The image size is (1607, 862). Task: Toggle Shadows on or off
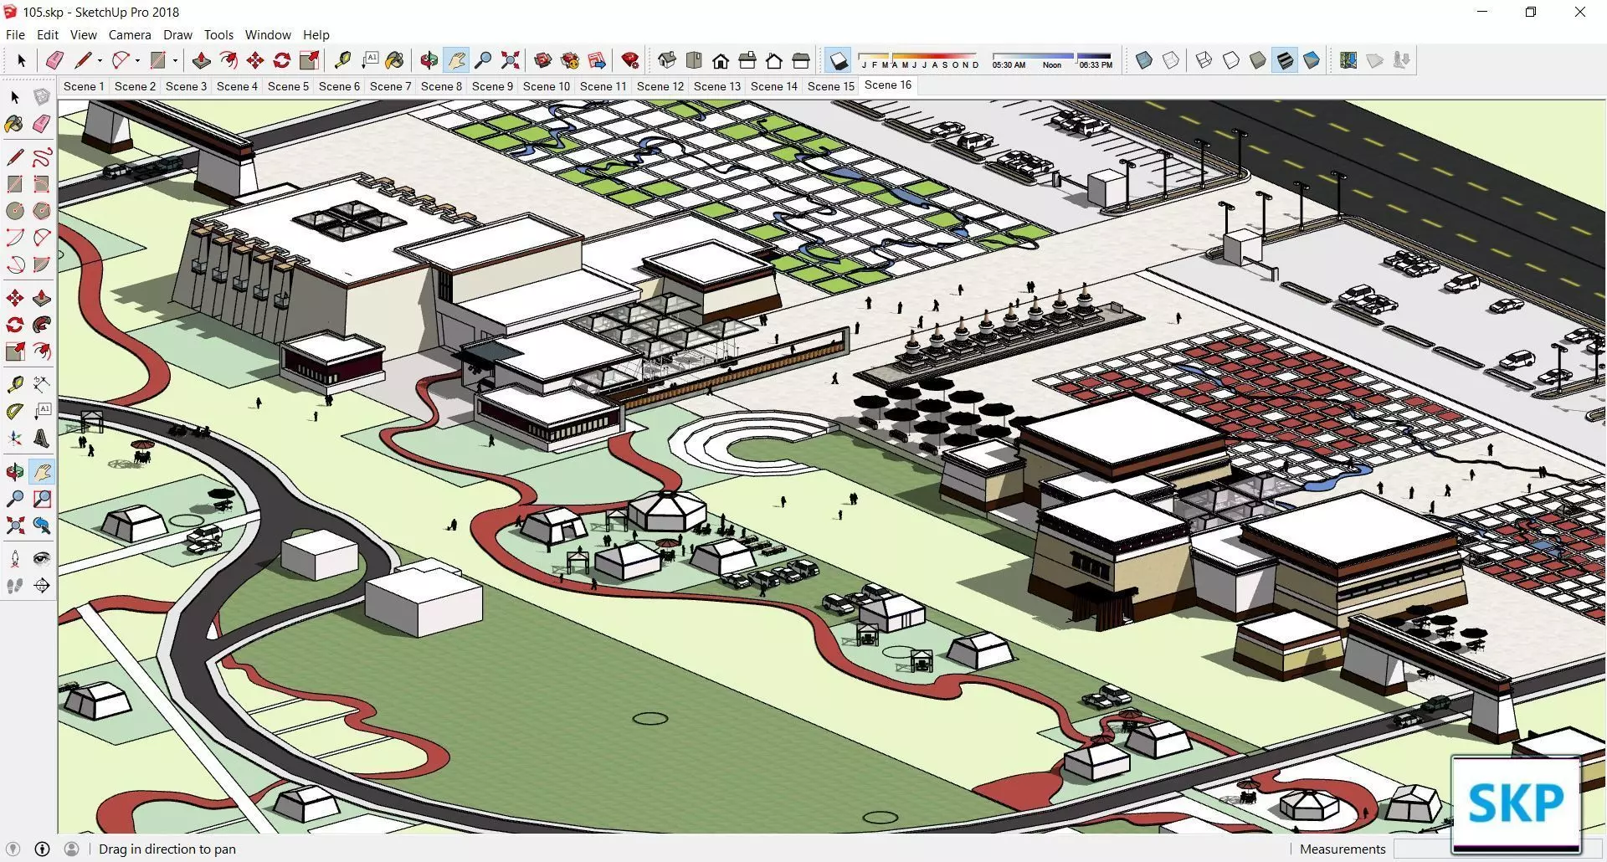pos(838,60)
